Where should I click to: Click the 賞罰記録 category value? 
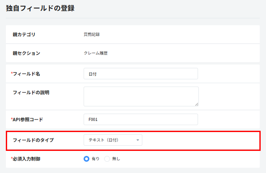(91, 35)
